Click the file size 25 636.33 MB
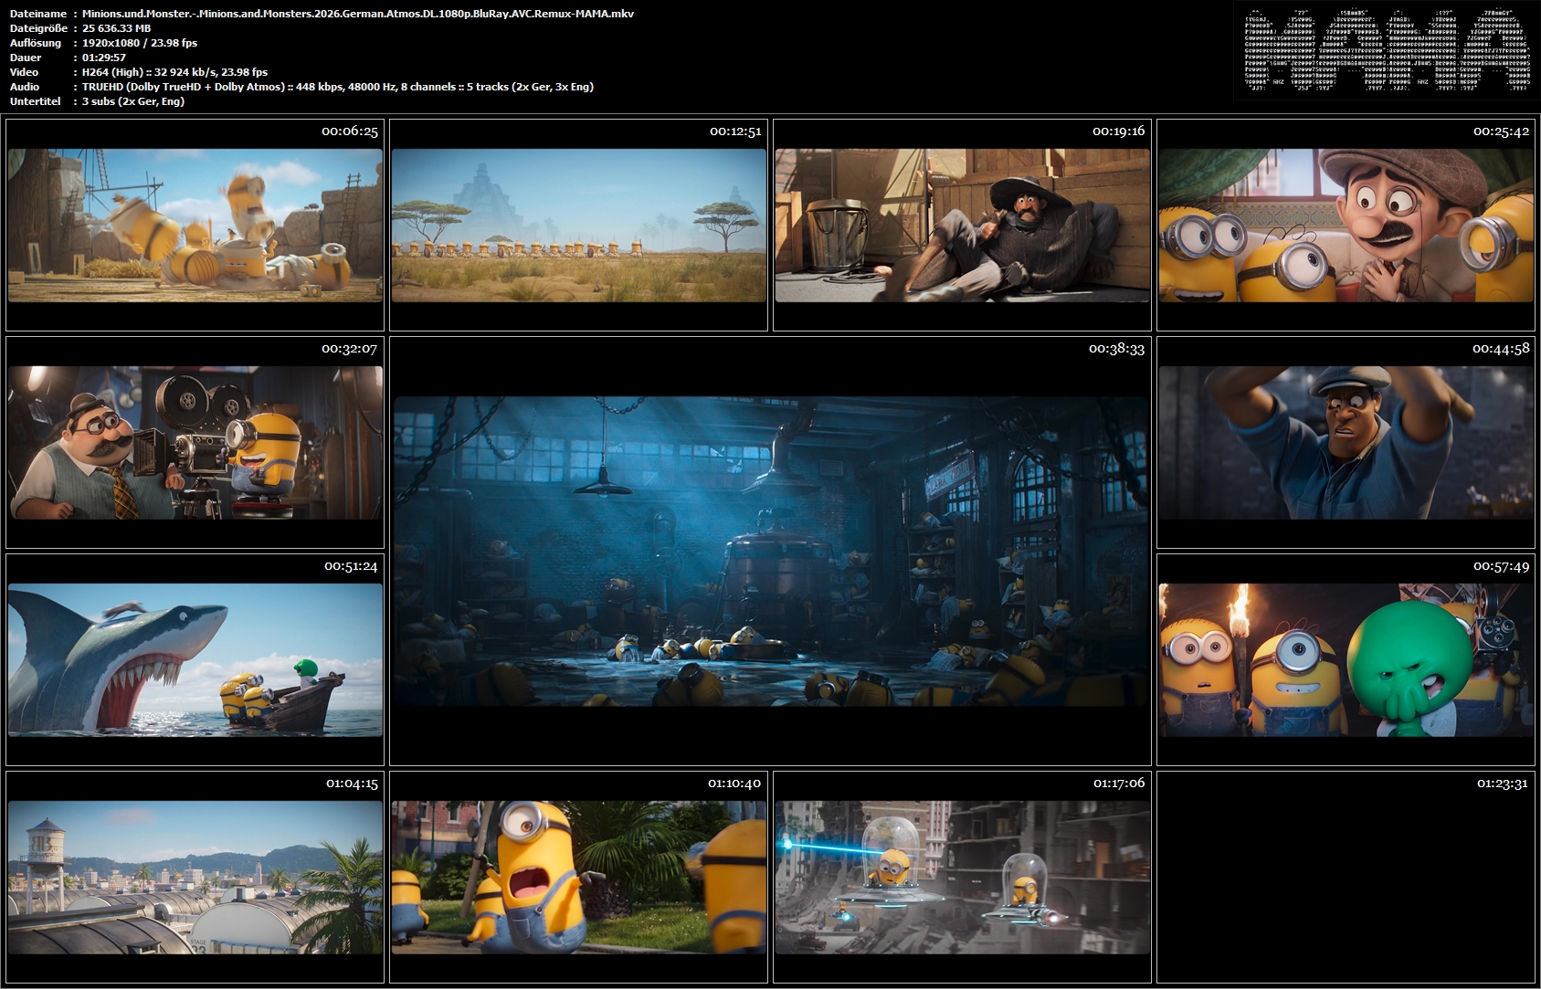 (x=117, y=28)
